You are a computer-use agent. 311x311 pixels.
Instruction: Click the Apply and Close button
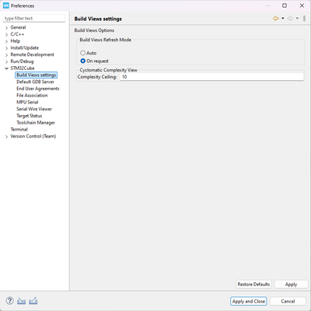click(249, 301)
